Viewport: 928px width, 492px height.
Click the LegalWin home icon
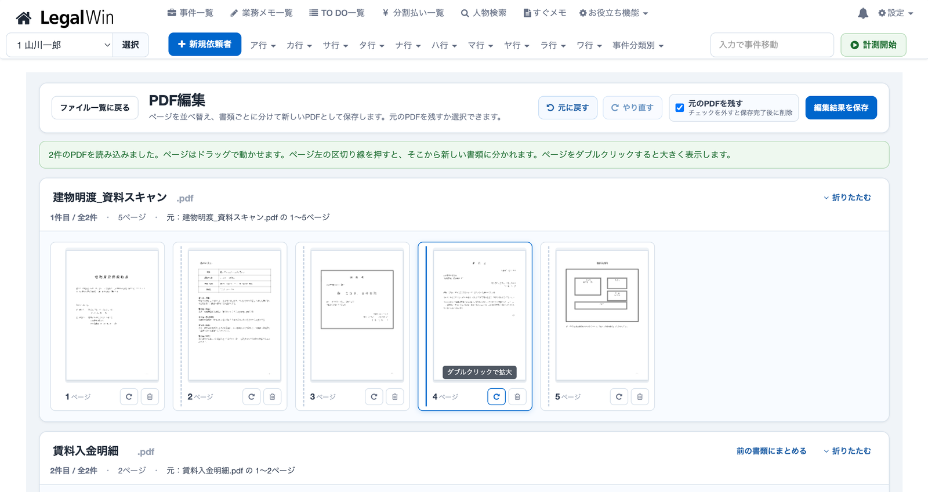[x=24, y=18]
